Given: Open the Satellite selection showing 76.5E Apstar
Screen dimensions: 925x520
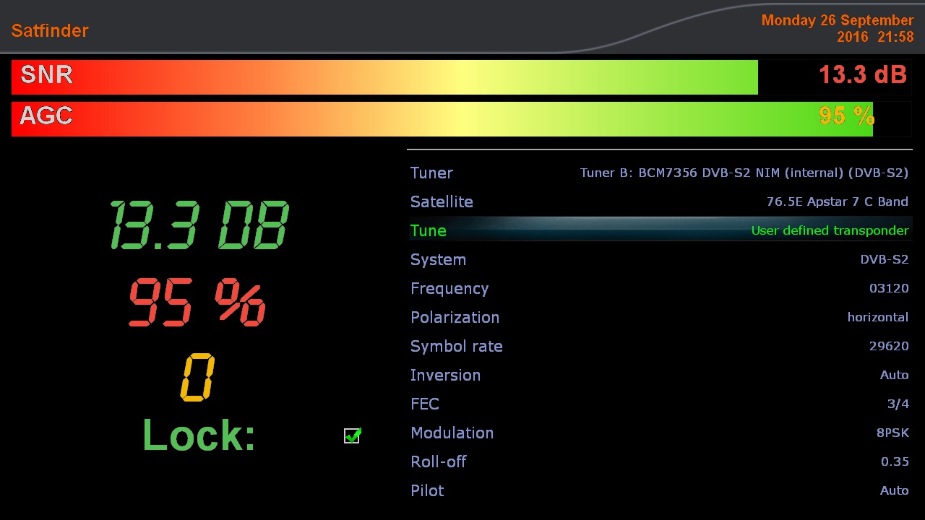Looking at the screenshot, I should pyautogui.click(x=659, y=202).
